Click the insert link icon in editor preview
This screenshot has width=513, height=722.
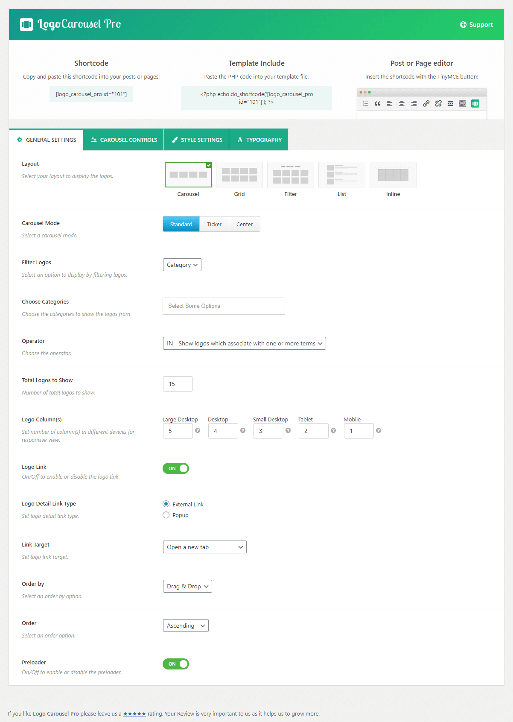coord(426,104)
